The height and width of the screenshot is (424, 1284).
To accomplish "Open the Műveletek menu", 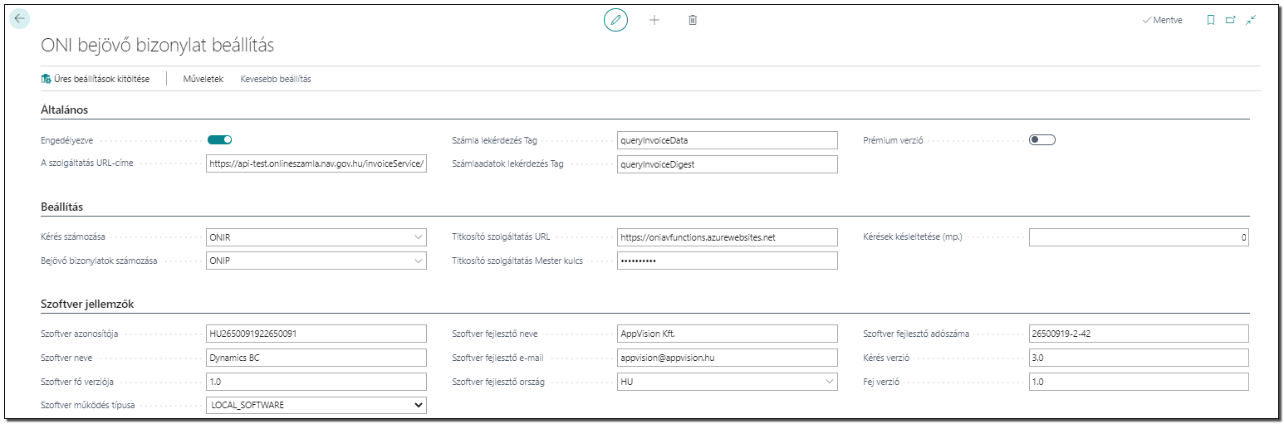I will [x=203, y=79].
